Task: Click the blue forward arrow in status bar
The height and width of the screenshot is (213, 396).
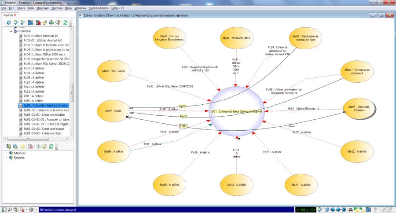Action: tap(338, 210)
